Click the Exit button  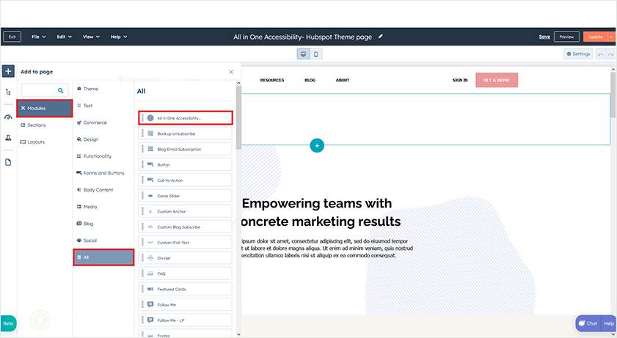[12, 37]
